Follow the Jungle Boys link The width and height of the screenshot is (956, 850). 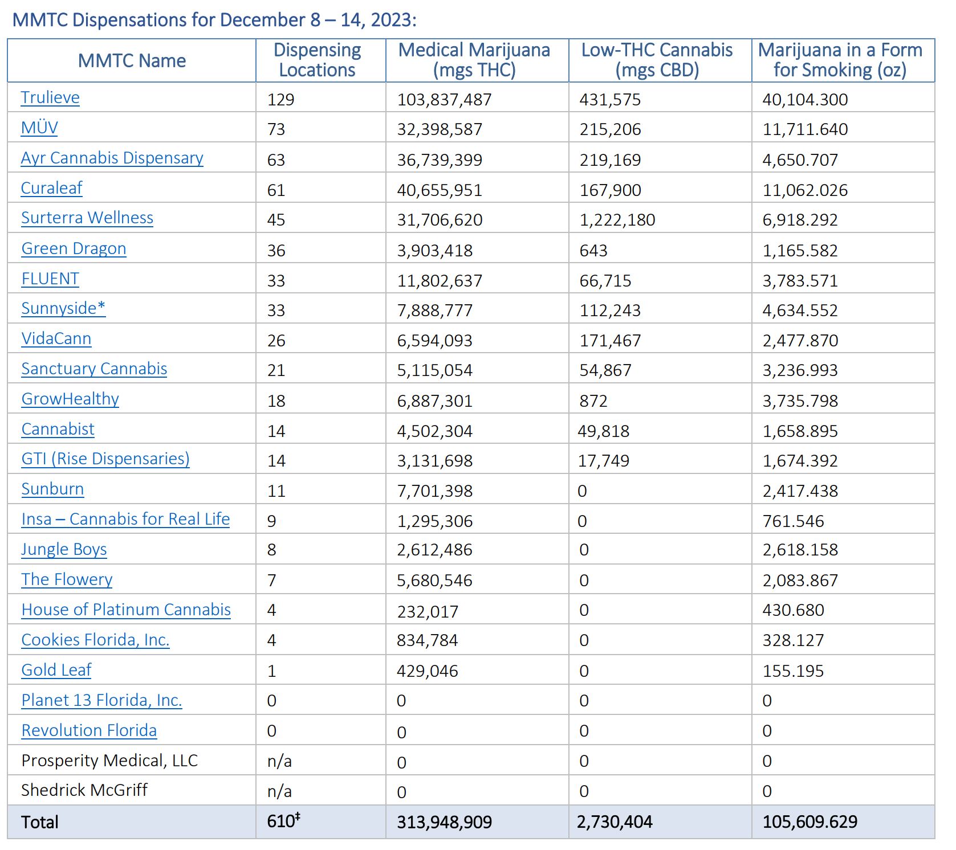click(x=64, y=549)
